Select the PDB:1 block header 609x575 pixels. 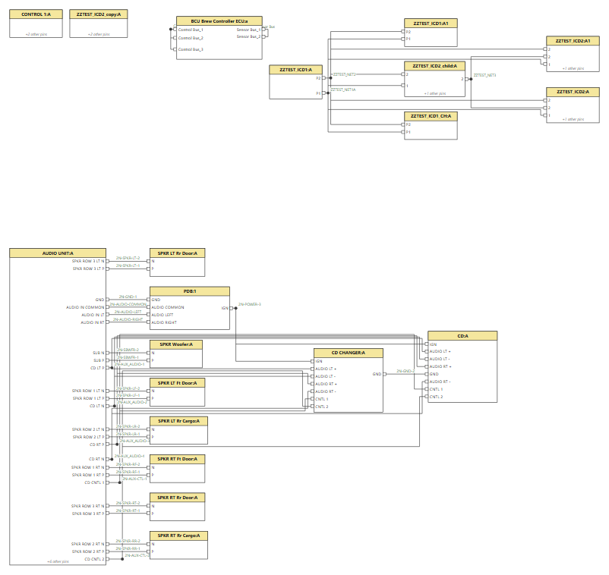(x=190, y=291)
